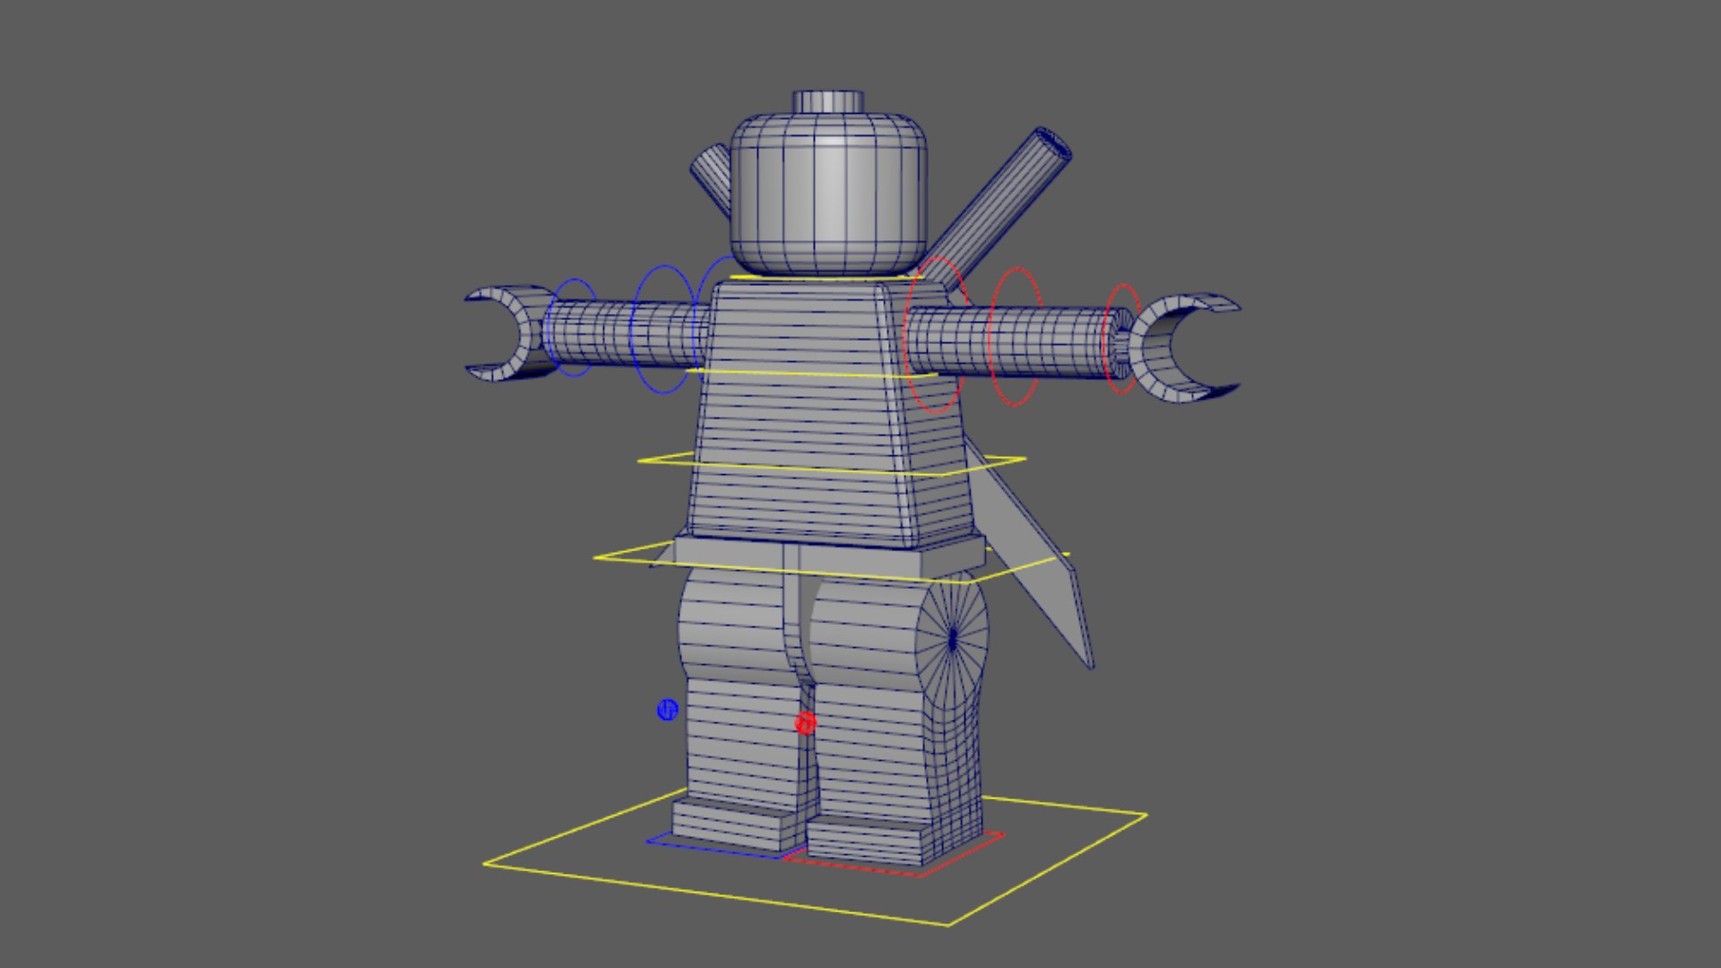Select the blue elbow circle on the arm

tap(663, 329)
